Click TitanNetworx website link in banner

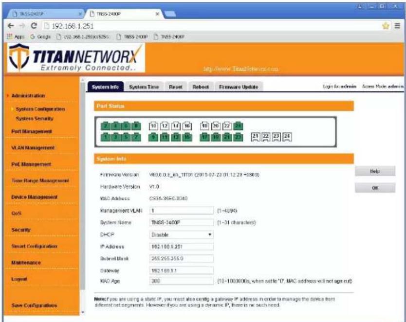241,69
